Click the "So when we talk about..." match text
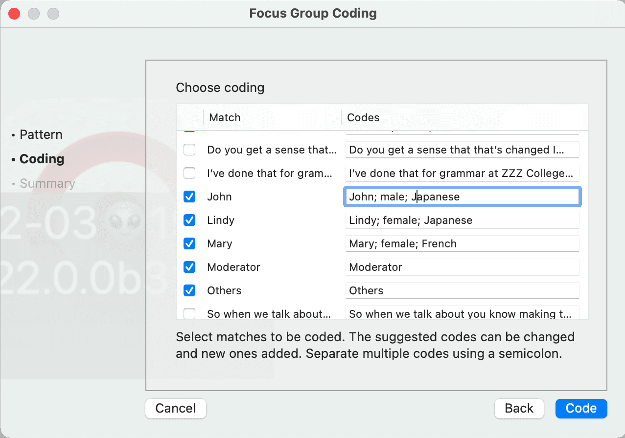Viewport: 625px width, 438px height. [x=269, y=313]
